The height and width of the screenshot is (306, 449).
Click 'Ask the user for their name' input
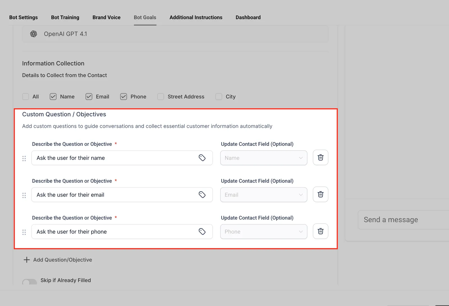coord(122,158)
